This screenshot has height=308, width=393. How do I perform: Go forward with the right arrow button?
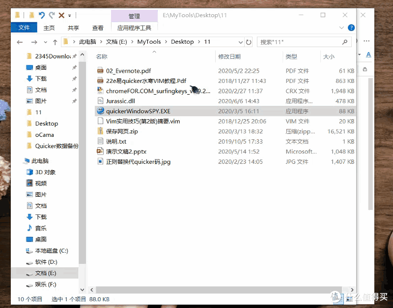(34, 42)
